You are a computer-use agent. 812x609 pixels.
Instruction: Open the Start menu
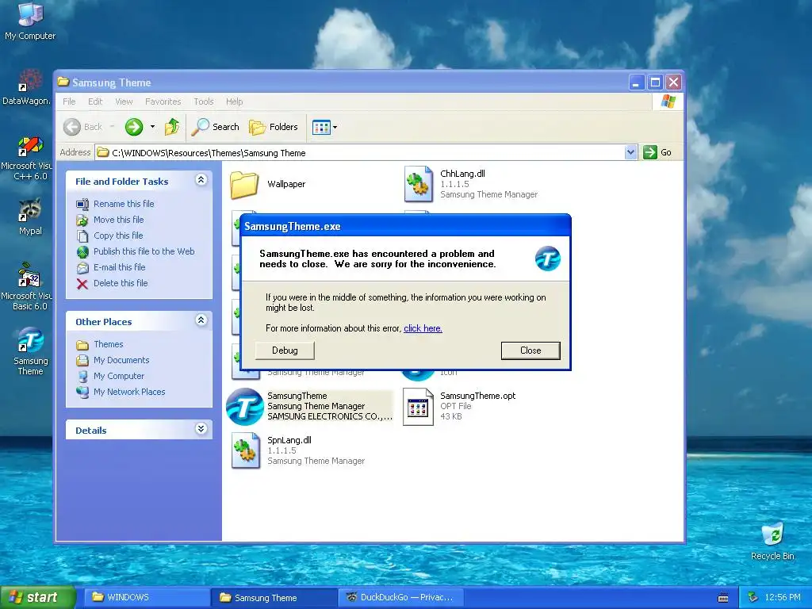[x=37, y=598]
